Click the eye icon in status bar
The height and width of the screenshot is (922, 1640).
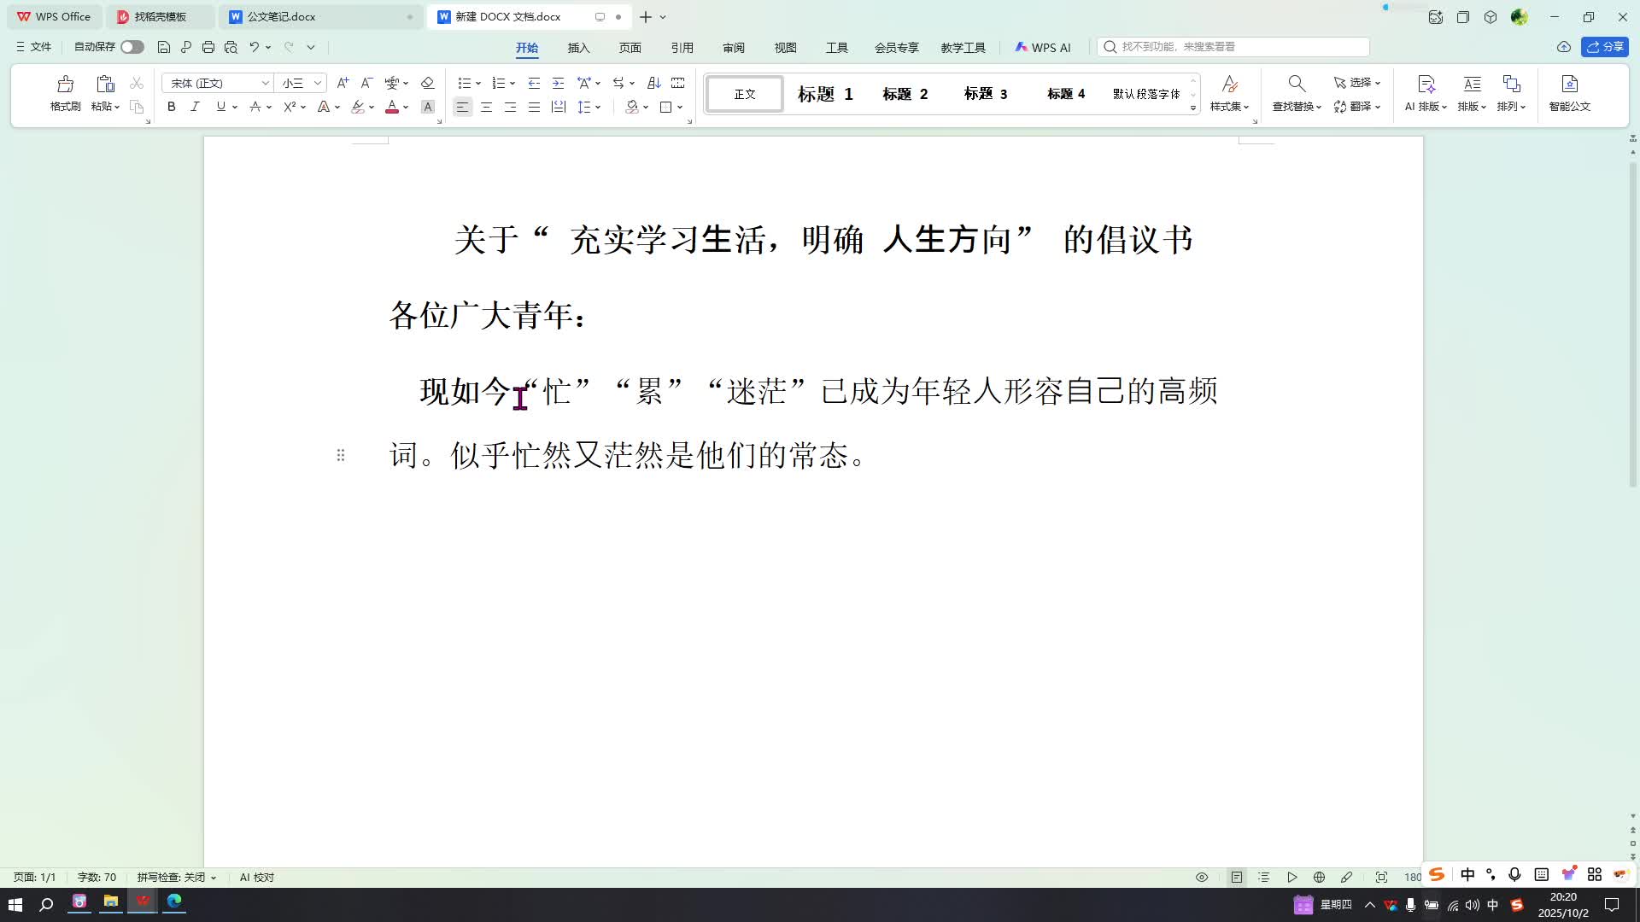[1201, 877]
